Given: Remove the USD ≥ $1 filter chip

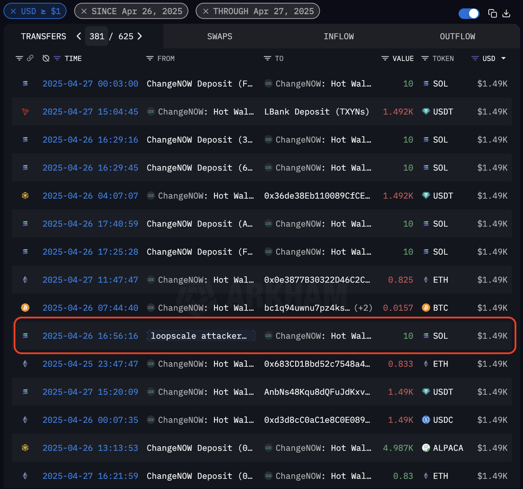Looking at the screenshot, I should point(13,11).
